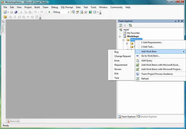Open the Object Browser toolbar icon
Screen dimensions: 186x129
tap(82, 12)
